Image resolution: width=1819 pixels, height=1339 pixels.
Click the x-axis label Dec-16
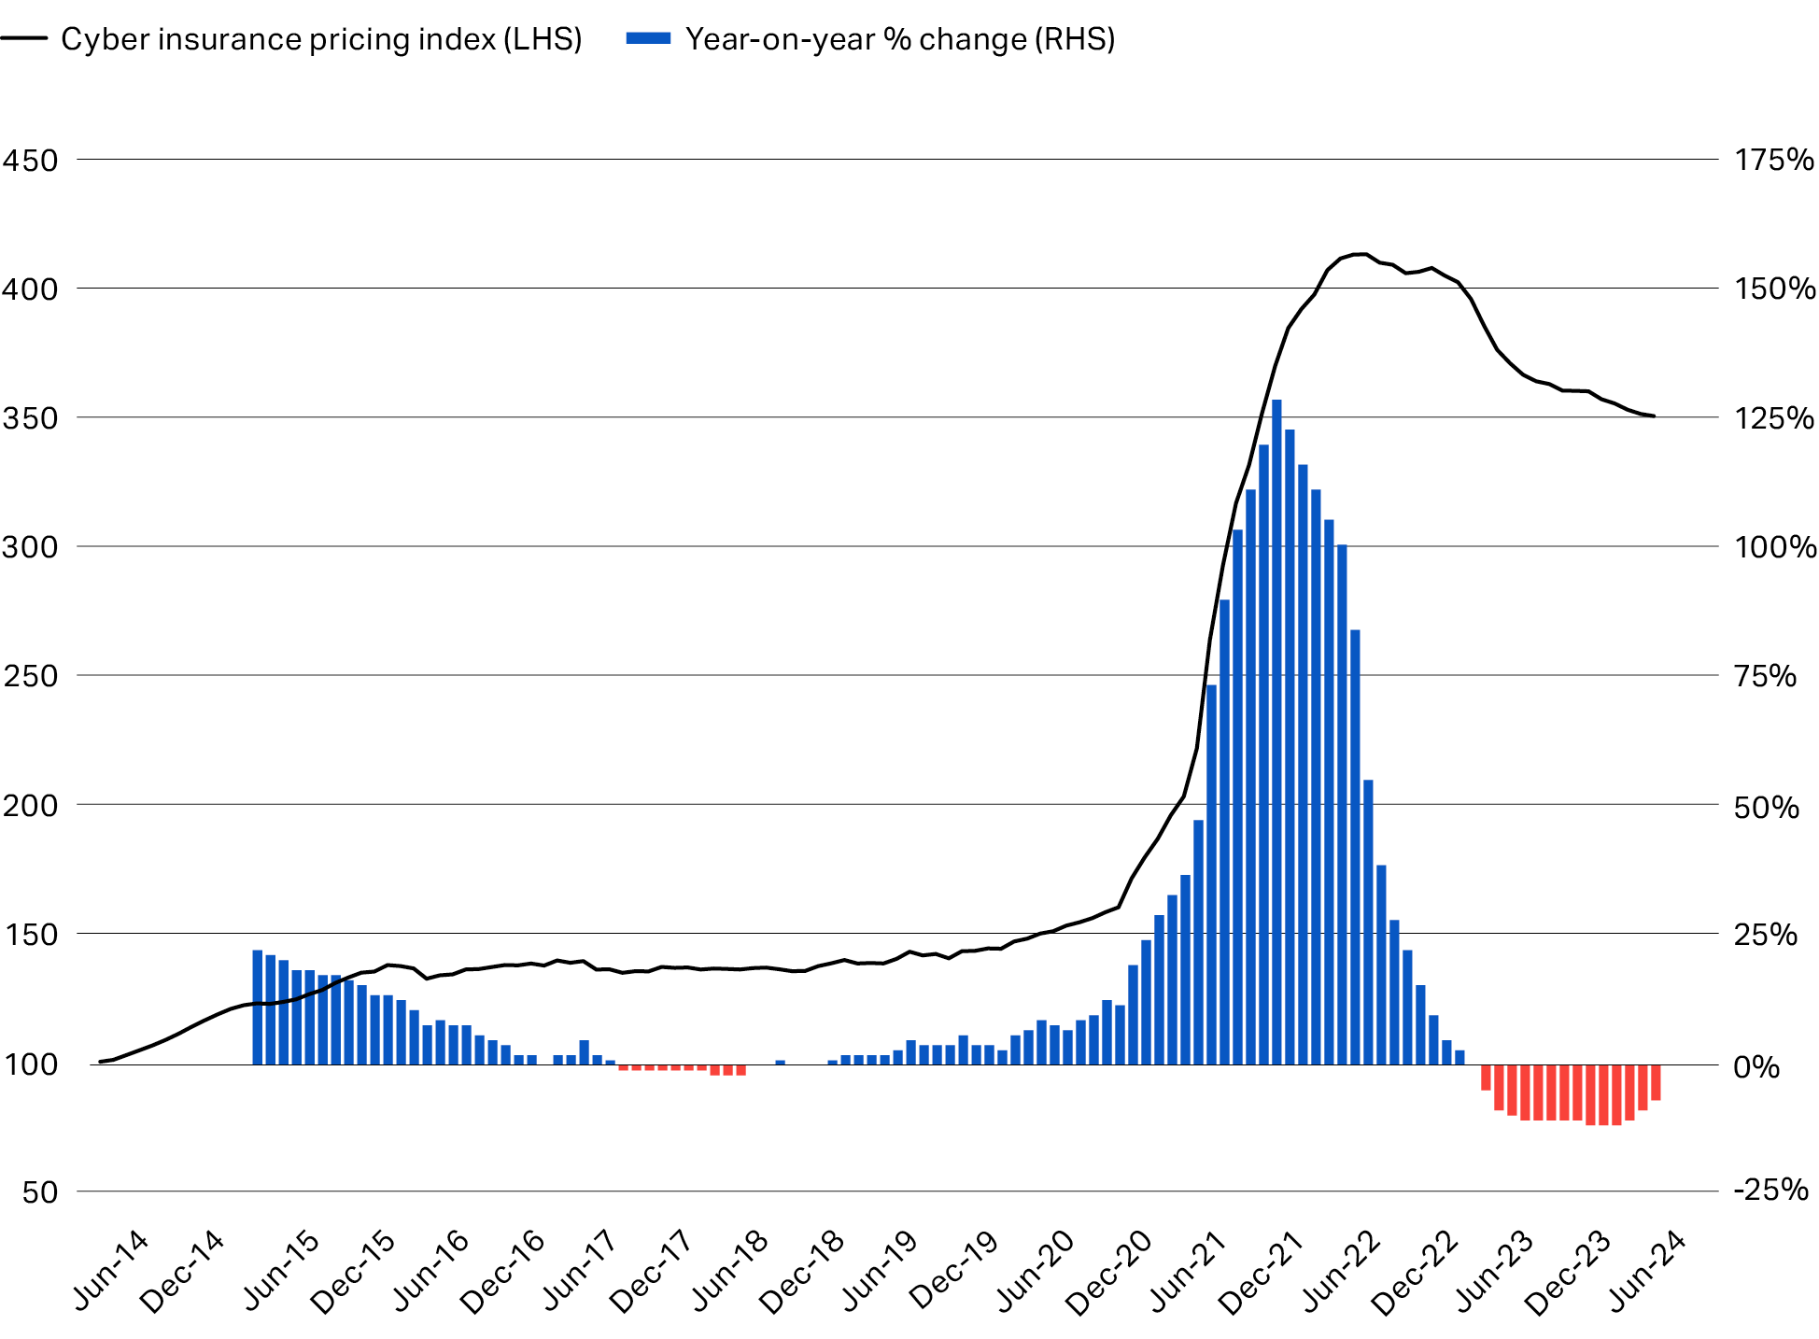[x=503, y=1272]
